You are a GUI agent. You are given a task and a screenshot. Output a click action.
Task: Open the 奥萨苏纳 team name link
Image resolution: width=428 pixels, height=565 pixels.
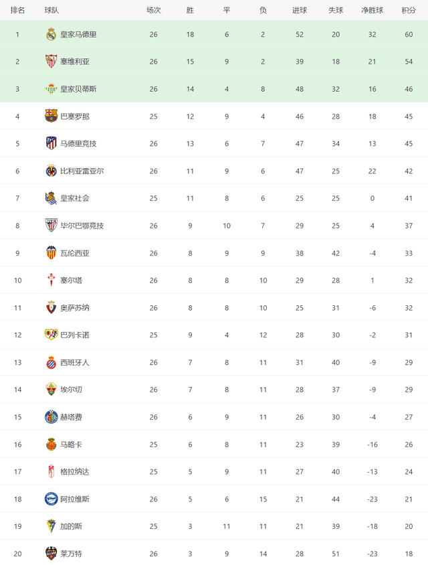(x=74, y=308)
